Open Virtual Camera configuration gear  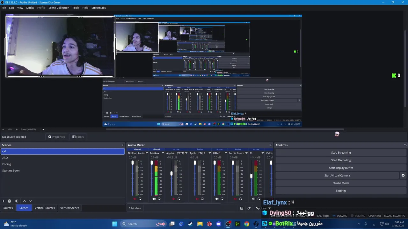[403, 175]
